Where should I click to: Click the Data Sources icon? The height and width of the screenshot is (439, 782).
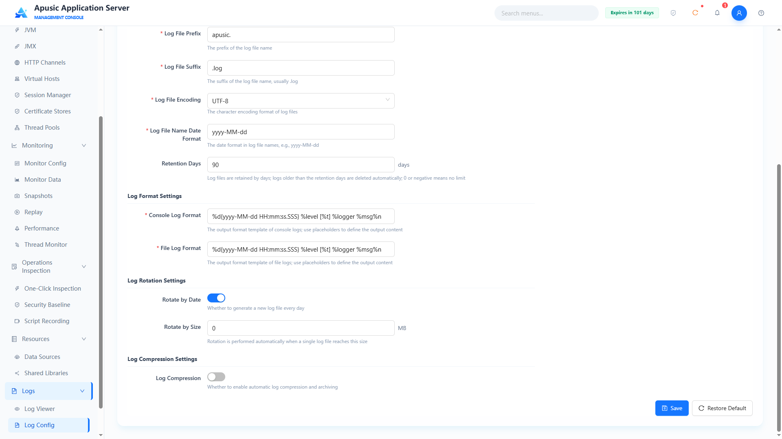[17, 357]
